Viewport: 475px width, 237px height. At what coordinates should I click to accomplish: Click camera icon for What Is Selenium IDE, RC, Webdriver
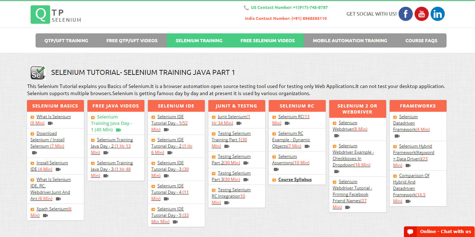pyautogui.click(x=58, y=199)
